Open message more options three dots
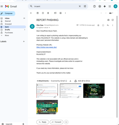The height and width of the screenshot is (125, 119). point(113,25)
